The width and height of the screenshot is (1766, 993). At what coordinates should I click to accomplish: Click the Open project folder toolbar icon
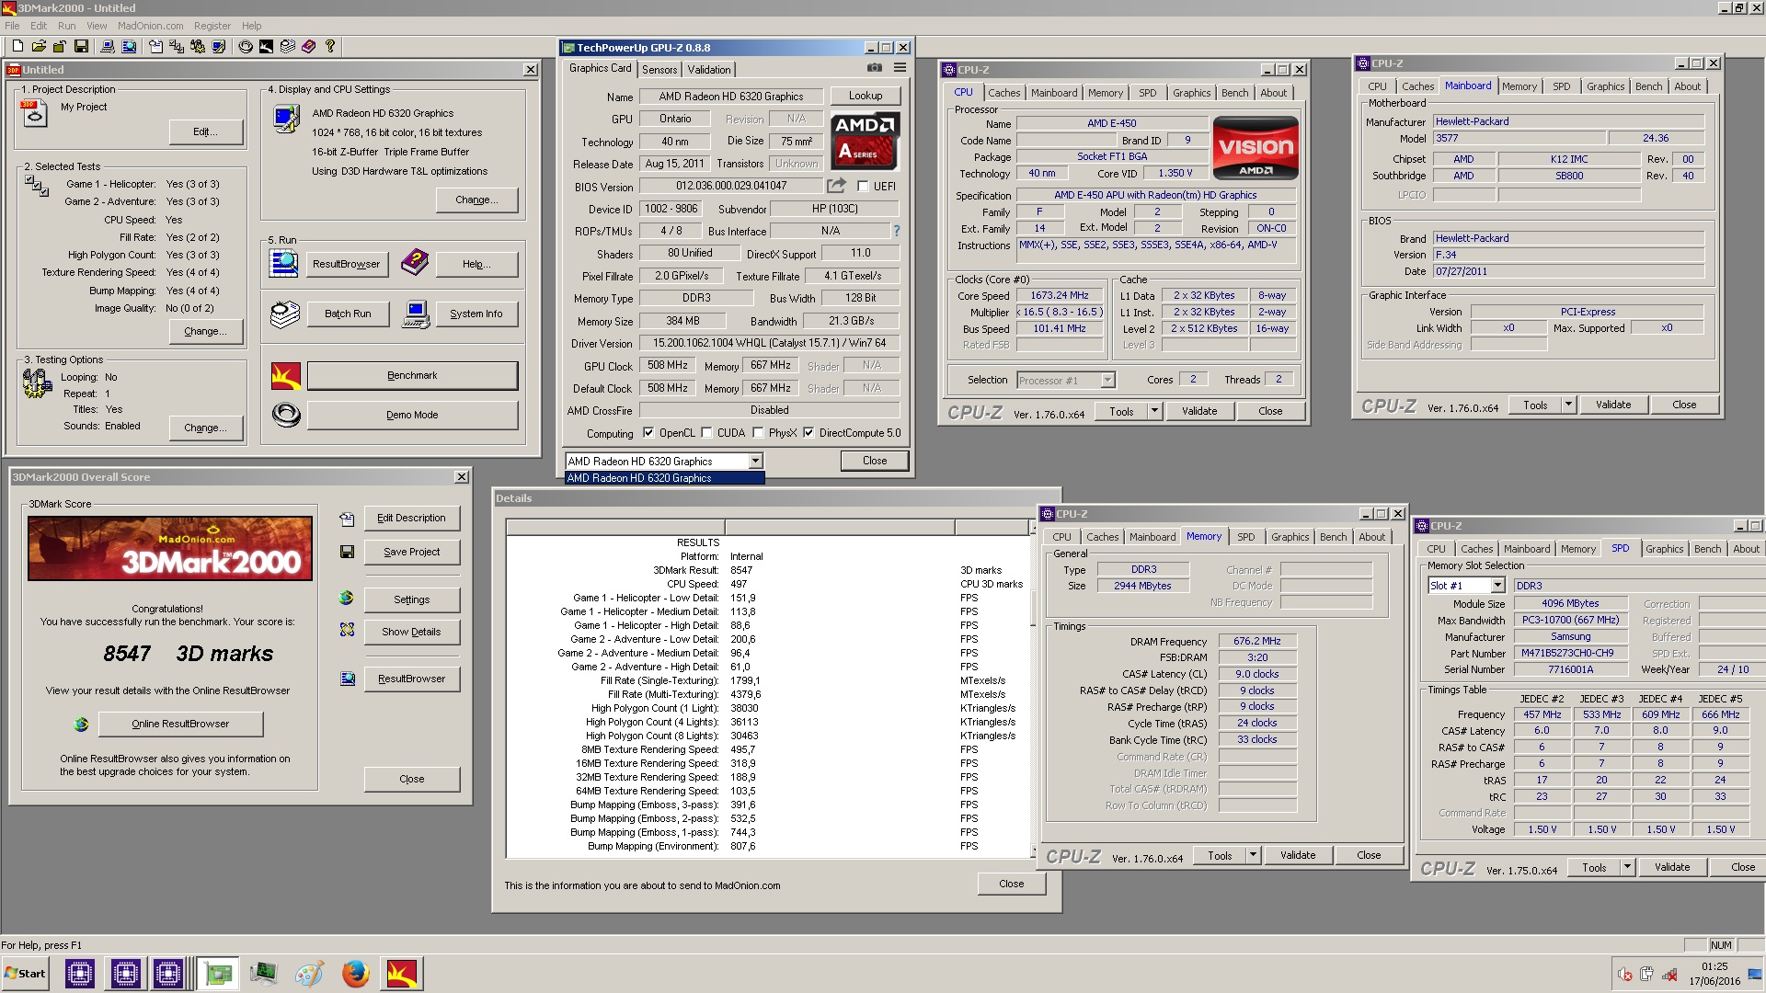click(x=39, y=46)
